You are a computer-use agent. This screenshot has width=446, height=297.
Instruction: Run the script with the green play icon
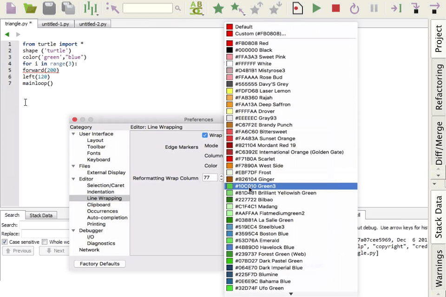click(317, 8)
